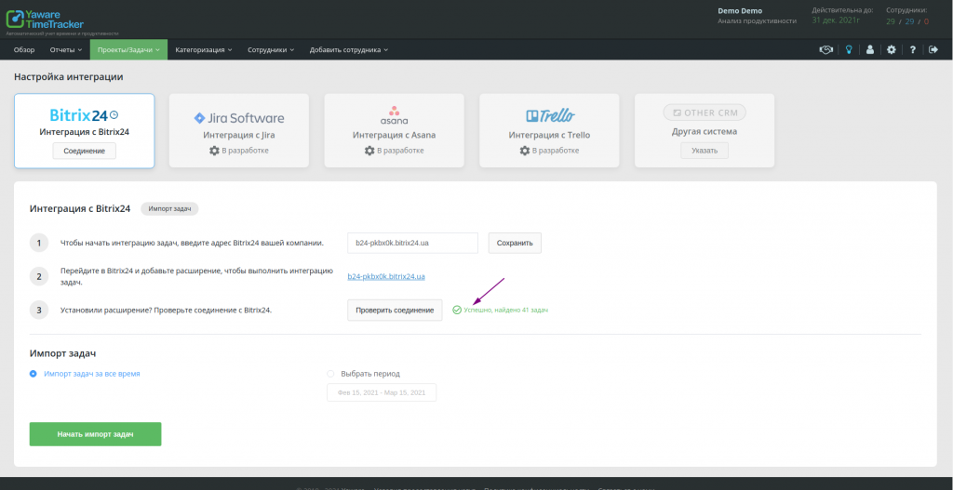Click the Импорт задач tag label
Screen dimensions: 953x490
click(169, 208)
